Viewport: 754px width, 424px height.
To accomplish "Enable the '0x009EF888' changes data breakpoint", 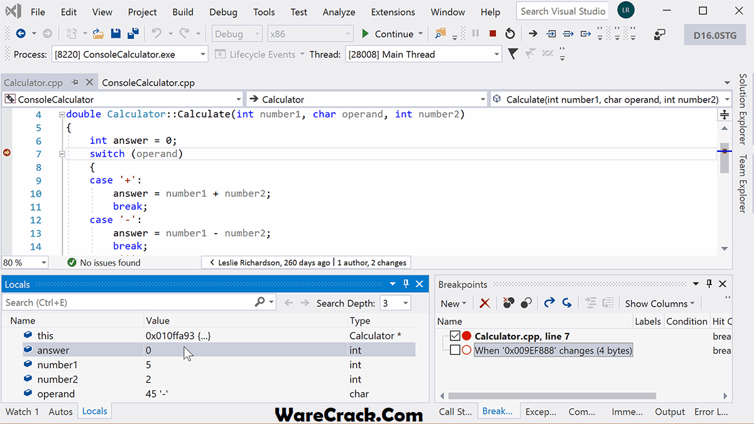I will [x=455, y=351].
